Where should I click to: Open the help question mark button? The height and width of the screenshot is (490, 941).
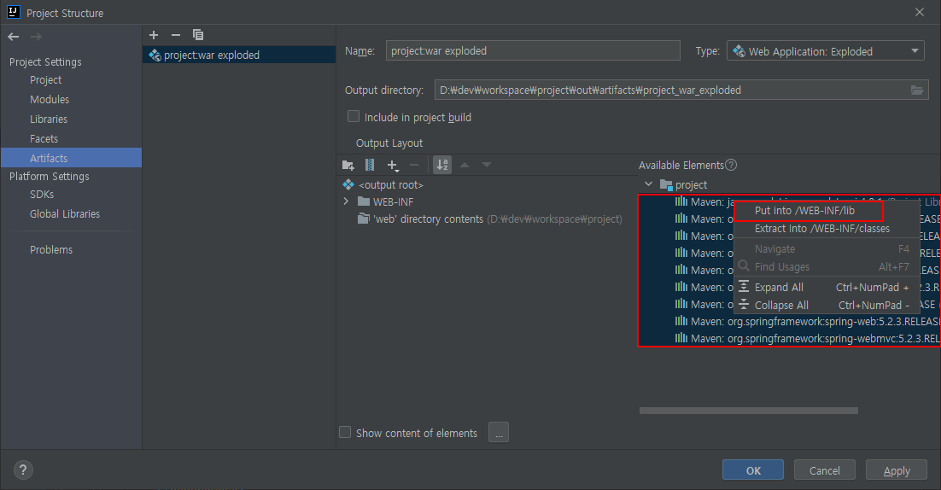(x=23, y=470)
